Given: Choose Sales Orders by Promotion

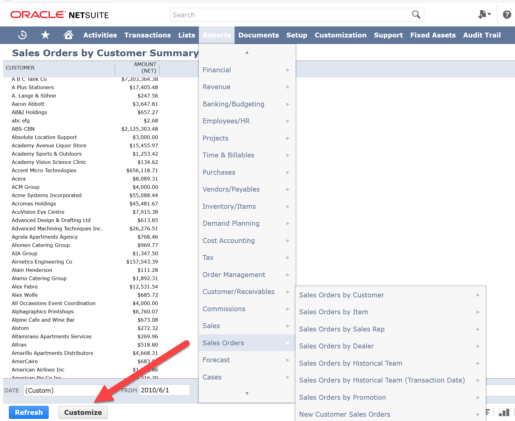Looking at the screenshot, I should coord(391,397).
